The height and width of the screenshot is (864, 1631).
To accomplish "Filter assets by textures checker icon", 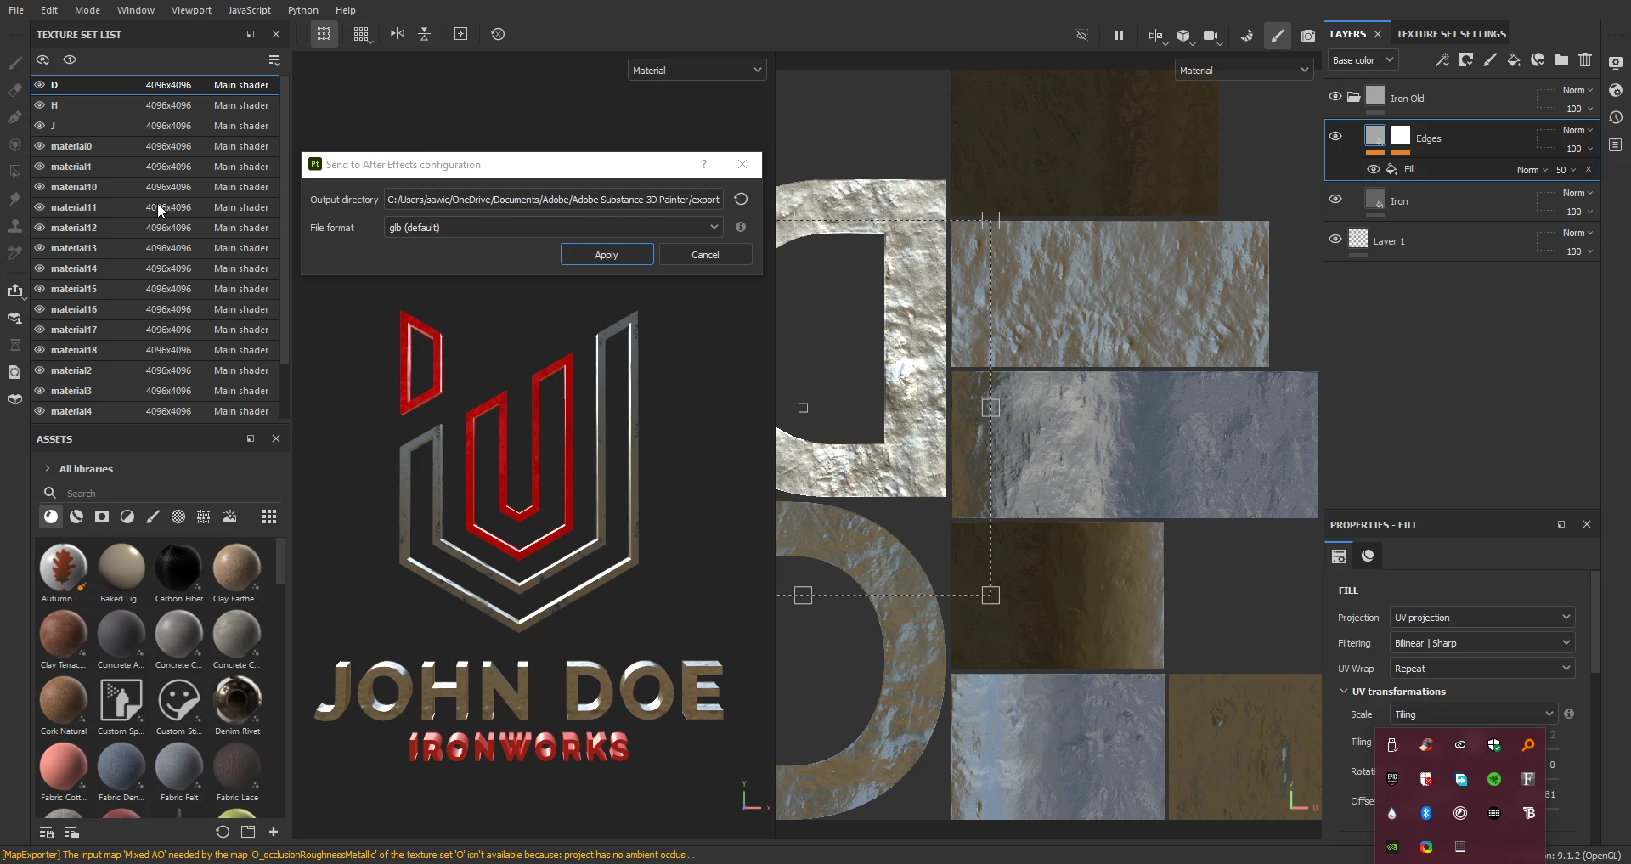I will pyautogui.click(x=178, y=517).
